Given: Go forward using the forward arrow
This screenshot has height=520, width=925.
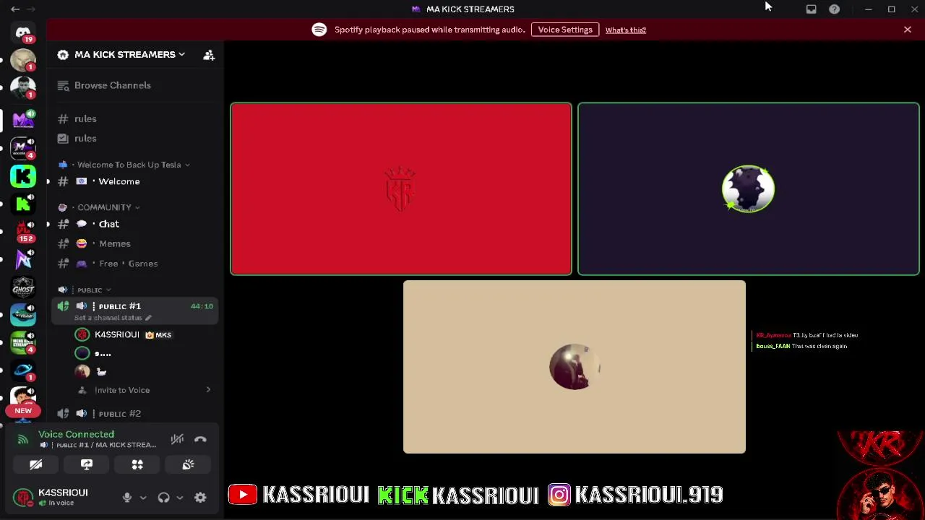Looking at the screenshot, I should click(x=32, y=9).
